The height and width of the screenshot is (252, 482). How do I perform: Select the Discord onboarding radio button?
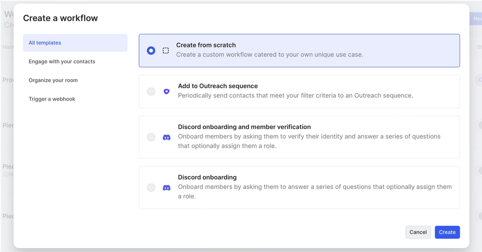tap(151, 188)
